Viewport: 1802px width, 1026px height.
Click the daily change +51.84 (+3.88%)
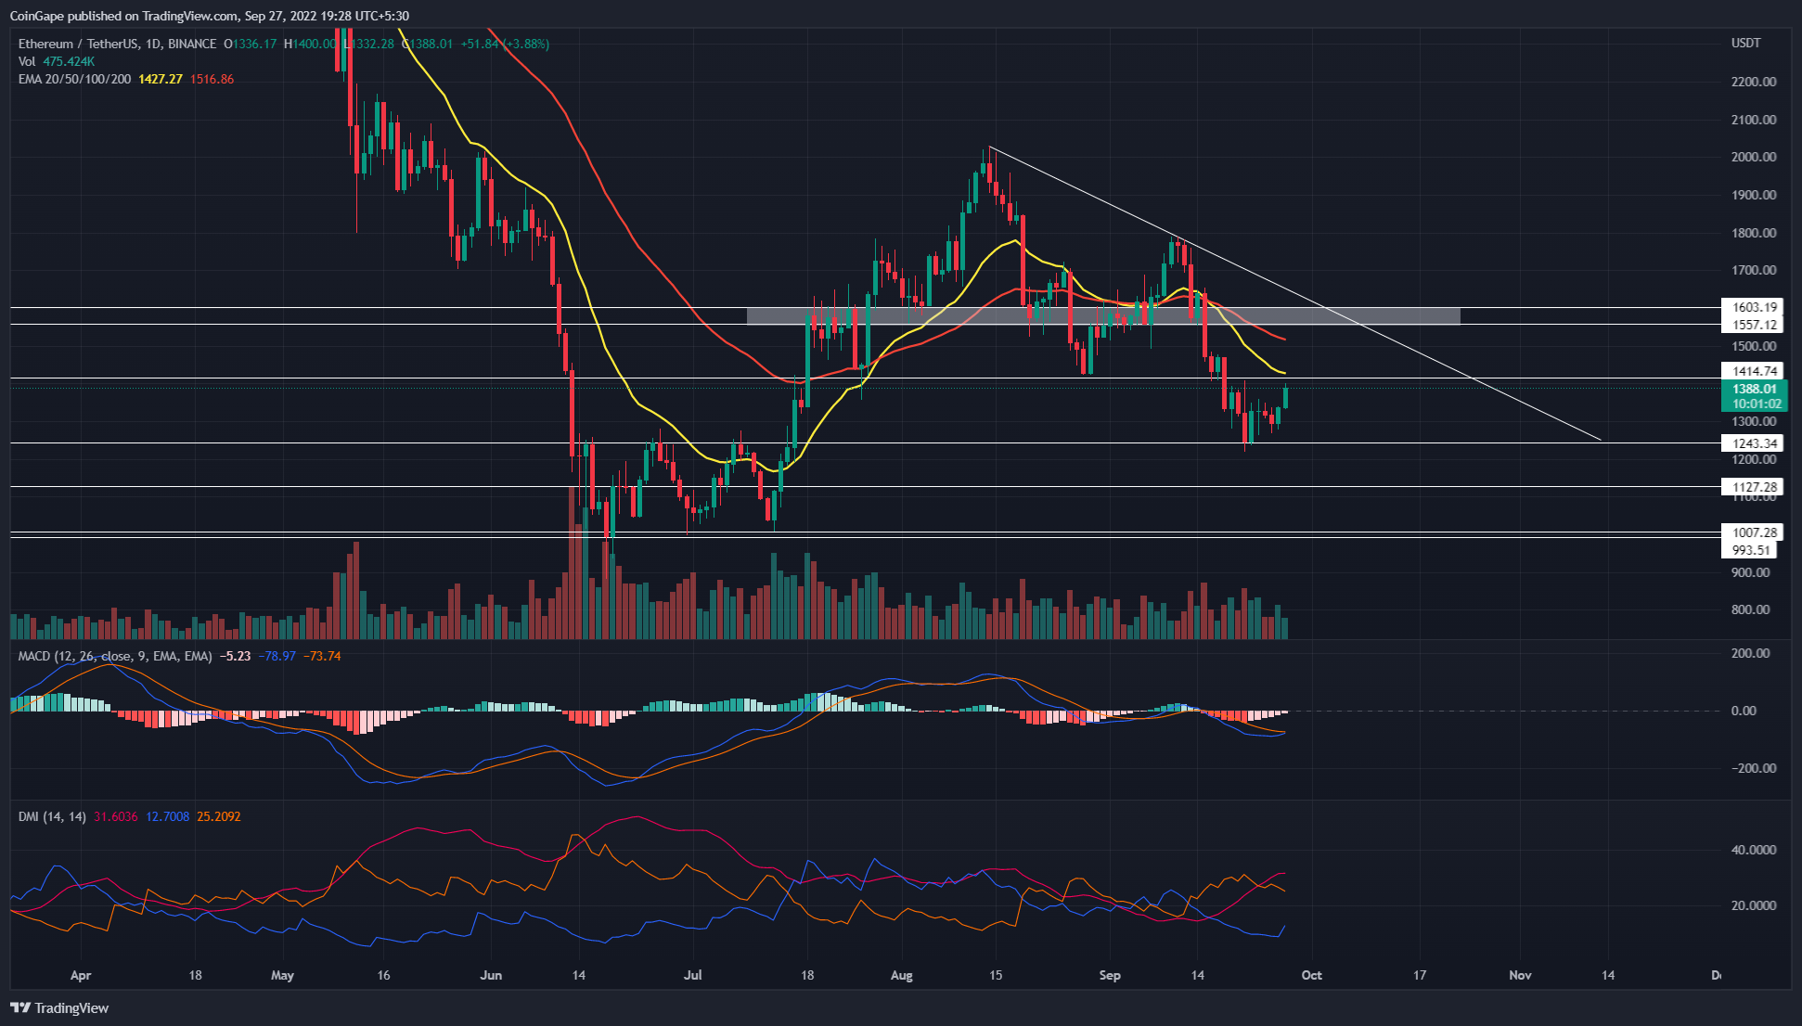[505, 44]
